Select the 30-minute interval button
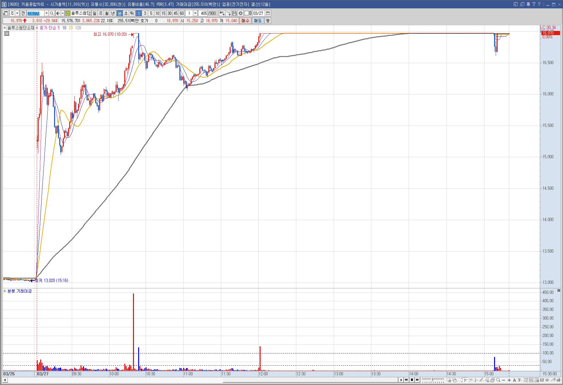The width and height of the screenshot is (563, 385). pyautogui.click(x=169, y=13)
